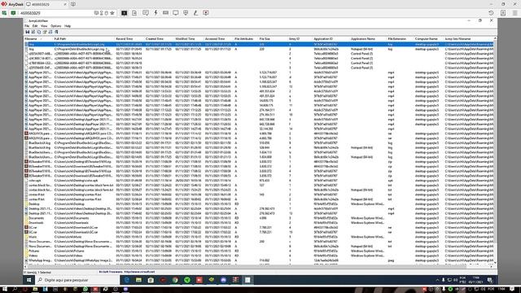The image size is (521, 293).
Task: Click the Save floppy-disk toolbar icon
Action: click(x=28, y=32)
